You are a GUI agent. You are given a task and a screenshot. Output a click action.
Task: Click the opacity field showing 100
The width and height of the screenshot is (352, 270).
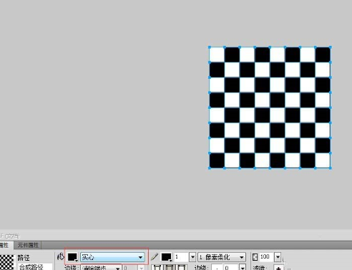[x=266, y=257]
